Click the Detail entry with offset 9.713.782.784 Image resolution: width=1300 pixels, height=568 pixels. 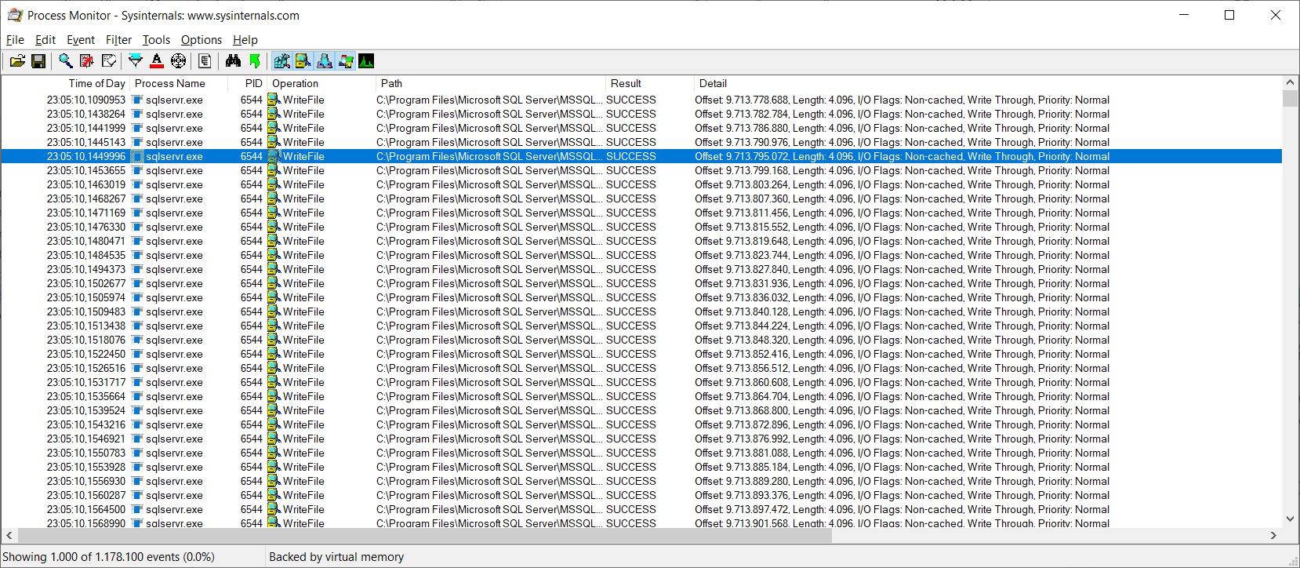902,115
